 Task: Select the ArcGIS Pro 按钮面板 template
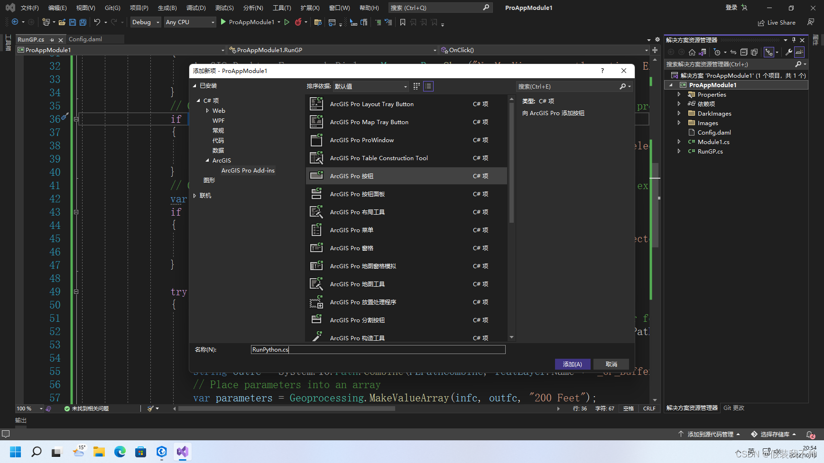pyautogui.click(x=407, y=194)
